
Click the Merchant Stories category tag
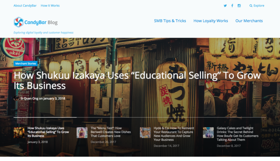point(26,63)
